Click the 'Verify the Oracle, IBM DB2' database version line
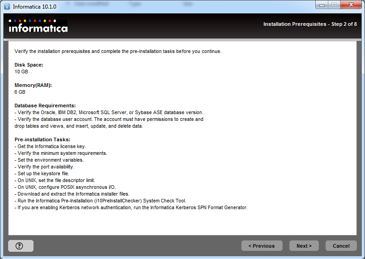The width and height of the screenshot is (365, 259). tap(109, 112)
